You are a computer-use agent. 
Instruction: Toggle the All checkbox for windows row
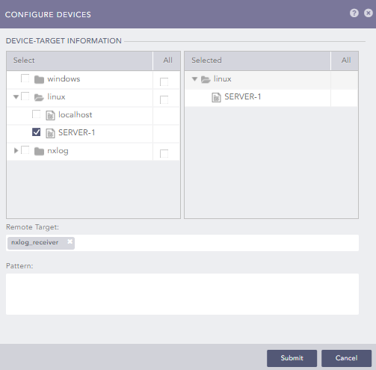pyautogui.click(x=164, y=81)
